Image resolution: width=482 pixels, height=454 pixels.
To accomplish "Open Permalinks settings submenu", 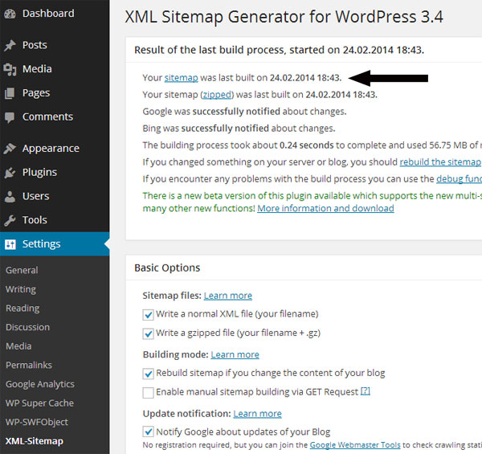I will 29,365.
